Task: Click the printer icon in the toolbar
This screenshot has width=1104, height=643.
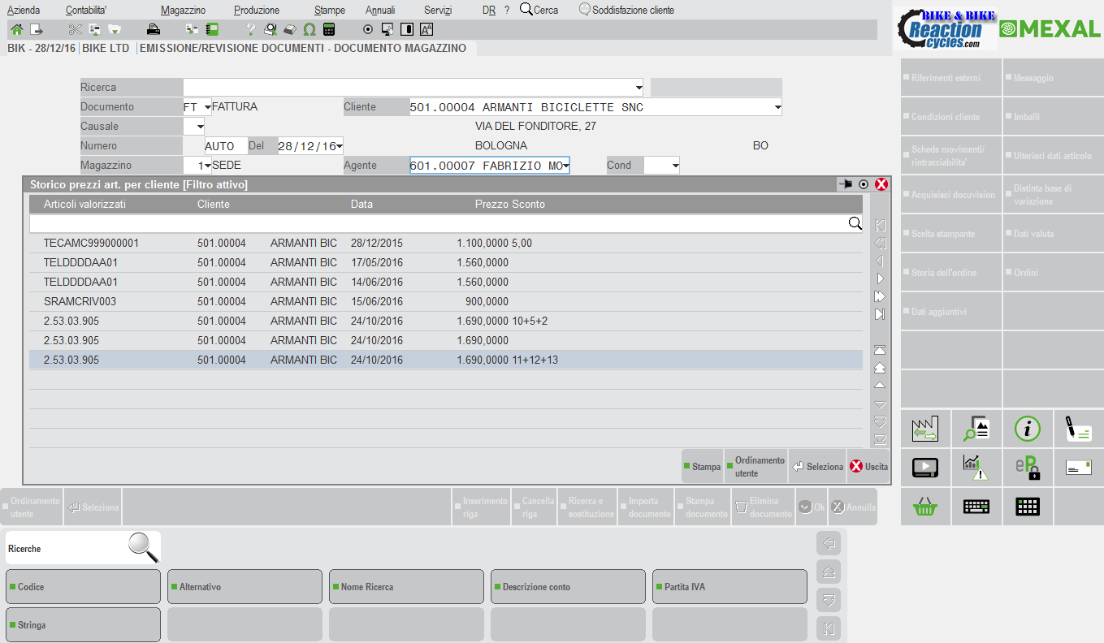Action: coord(153,30)
